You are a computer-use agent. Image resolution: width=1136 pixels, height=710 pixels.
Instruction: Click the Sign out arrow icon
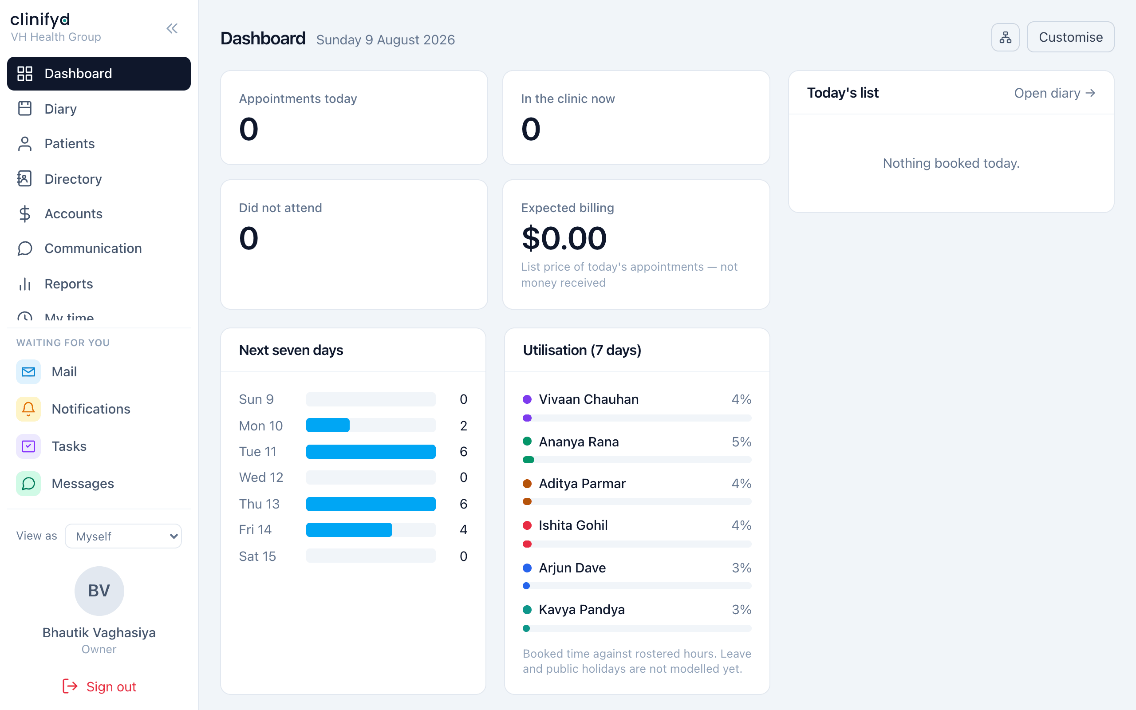click(x=70, y=686)
